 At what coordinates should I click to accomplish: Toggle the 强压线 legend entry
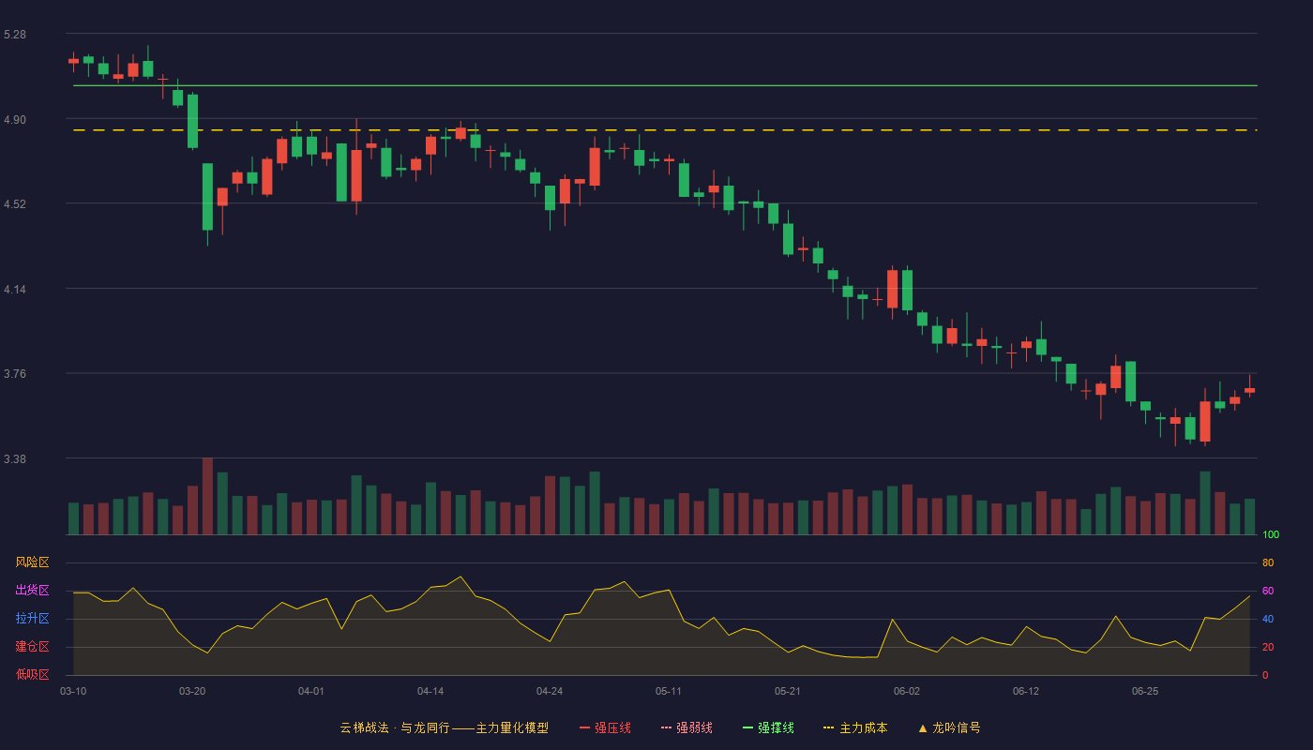tap(605, 727)
